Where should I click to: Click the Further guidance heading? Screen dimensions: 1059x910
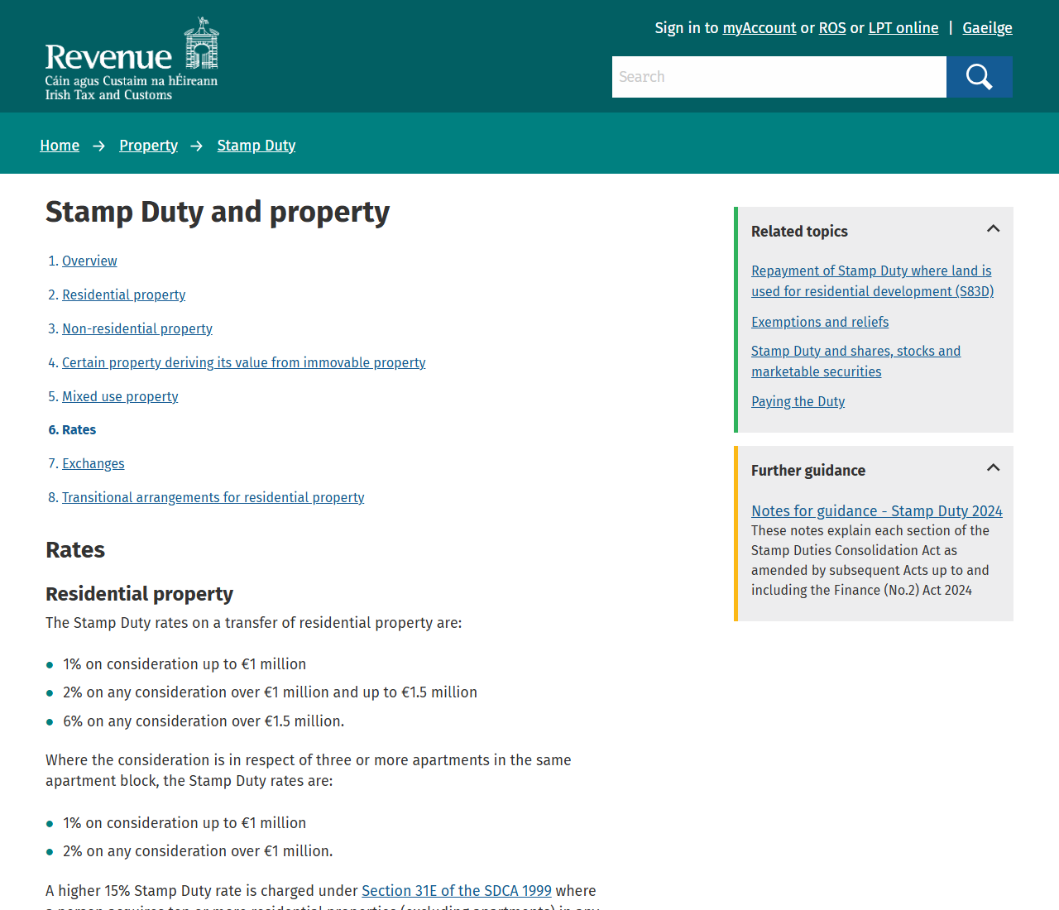coord(808,470)
